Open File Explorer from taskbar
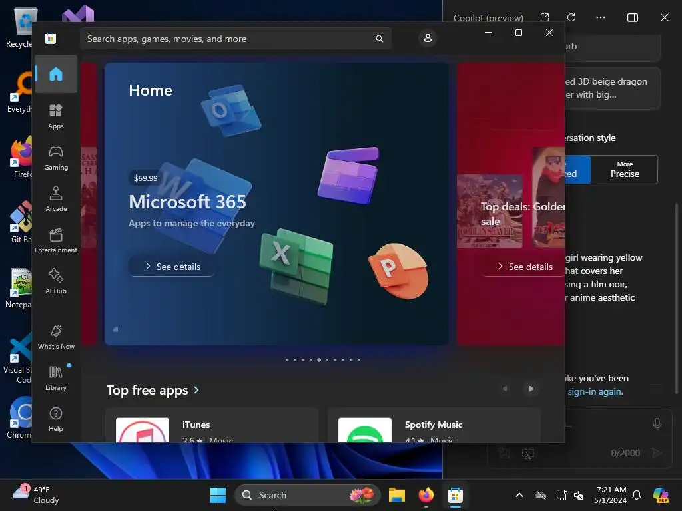682x511 pixels. click(397, 495)
